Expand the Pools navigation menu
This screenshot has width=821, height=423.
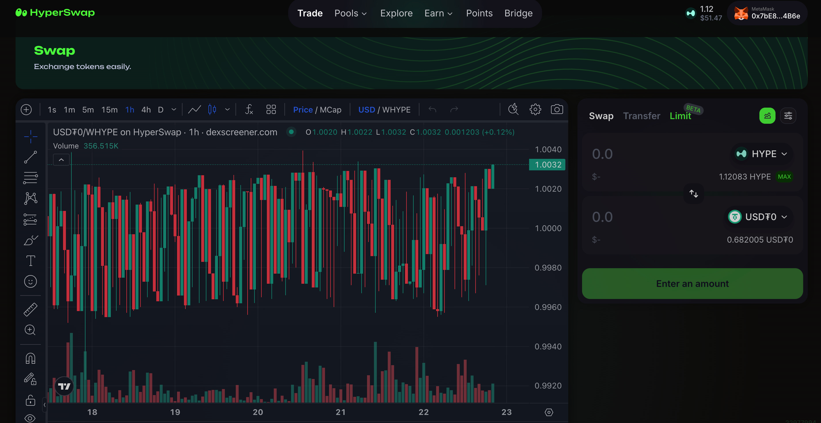tap(350, 13)
